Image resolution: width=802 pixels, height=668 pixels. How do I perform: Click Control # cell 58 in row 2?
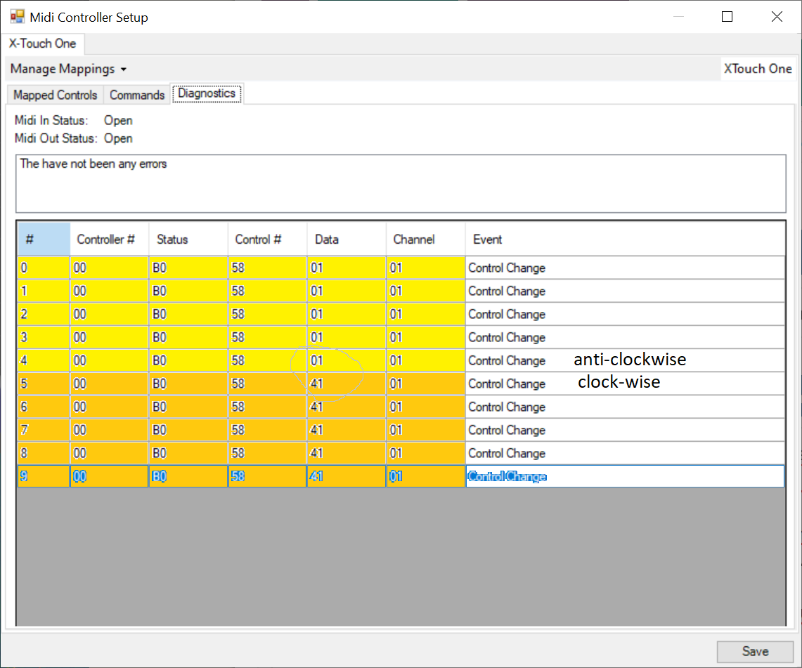pos(268,314)
